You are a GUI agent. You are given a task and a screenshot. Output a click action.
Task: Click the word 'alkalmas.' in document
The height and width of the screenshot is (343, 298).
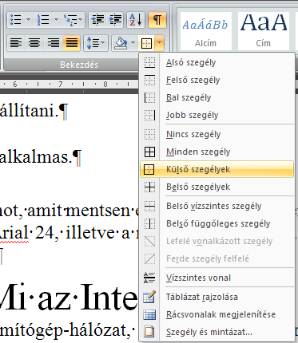click(x=36, y=157)
